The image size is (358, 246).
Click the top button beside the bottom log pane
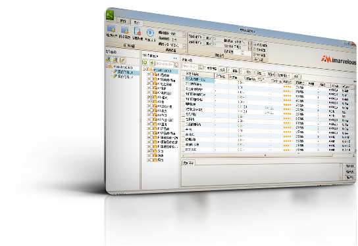point(349,166)
